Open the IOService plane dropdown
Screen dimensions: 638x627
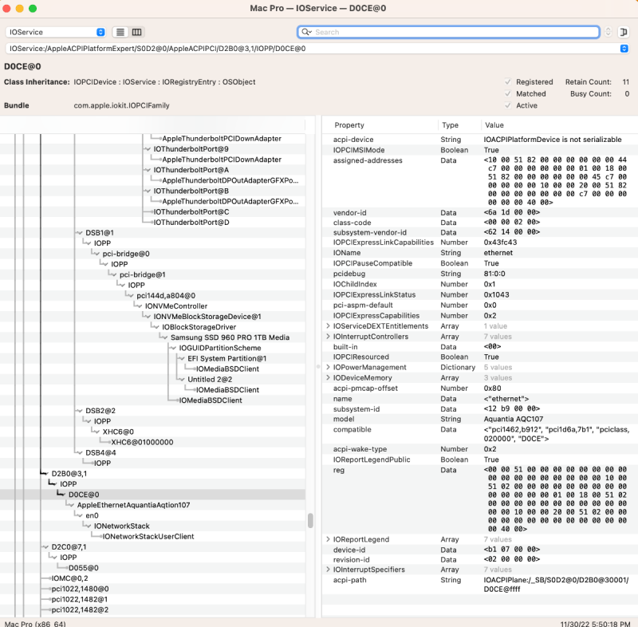[x=56, y=32]
